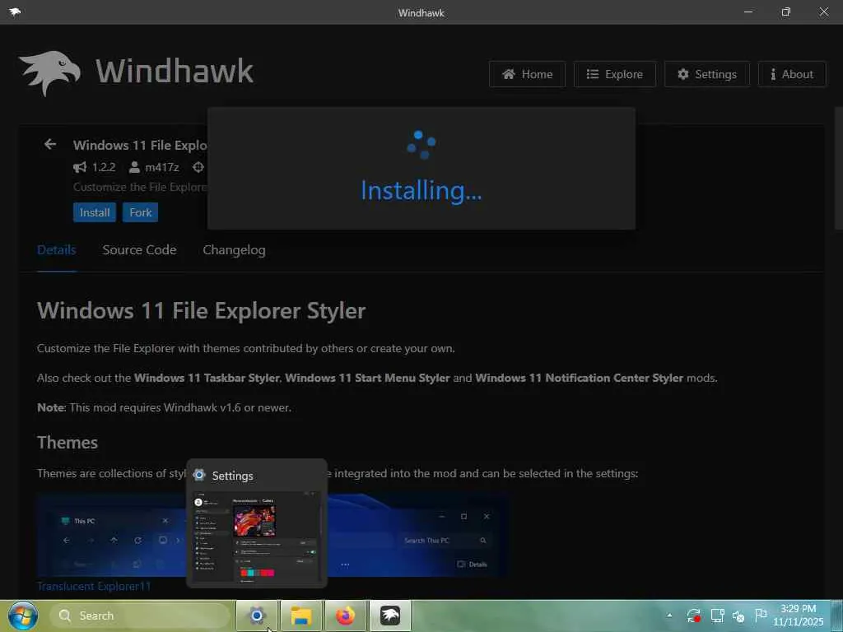Open Firefox from the taskbar
Screen dimensions: 843x632
tap(346, 616)
